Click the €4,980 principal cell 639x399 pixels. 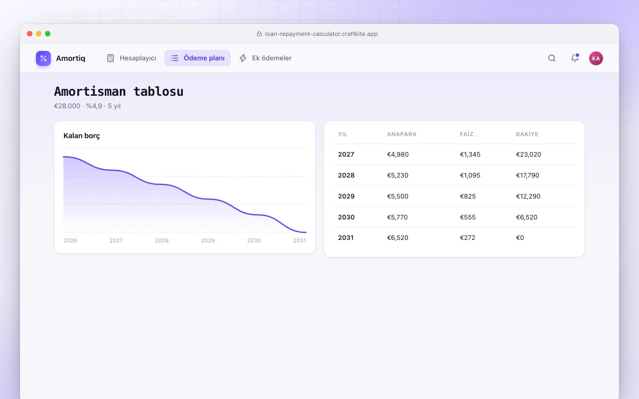(x=398, y=155)
